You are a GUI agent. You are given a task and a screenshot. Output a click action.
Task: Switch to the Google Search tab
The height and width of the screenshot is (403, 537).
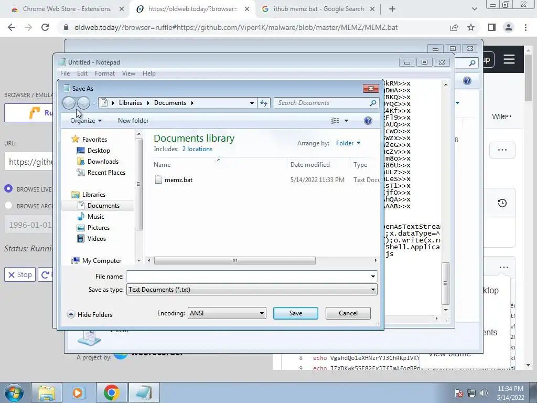(x=318, y=9)
